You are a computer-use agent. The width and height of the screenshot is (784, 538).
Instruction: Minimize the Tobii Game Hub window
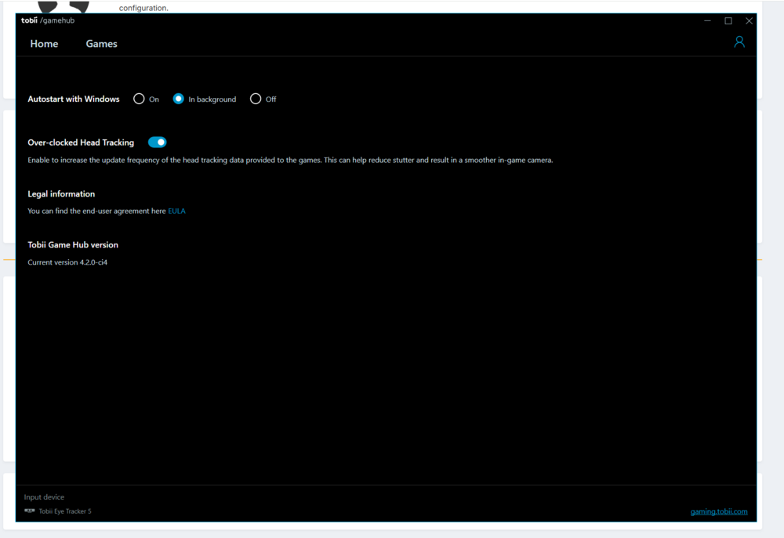coord(707,21)
